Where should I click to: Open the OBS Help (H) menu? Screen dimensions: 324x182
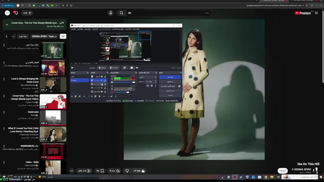pyautogui.click(x=136, y=29)
